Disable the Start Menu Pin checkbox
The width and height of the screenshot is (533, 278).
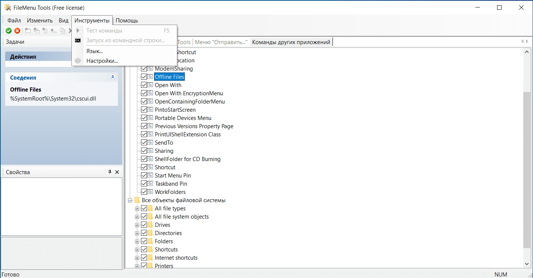tap(144, 176)
